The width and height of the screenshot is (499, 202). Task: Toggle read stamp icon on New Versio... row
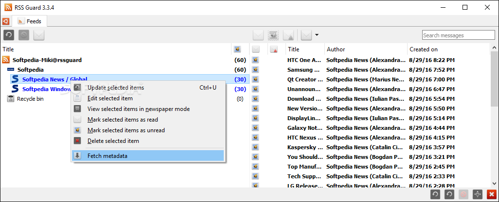point(254,108)
